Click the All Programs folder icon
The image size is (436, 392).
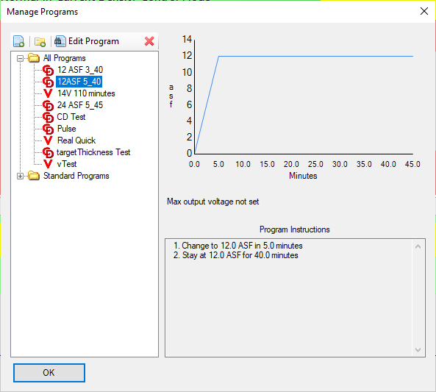(x=34, y=58)
